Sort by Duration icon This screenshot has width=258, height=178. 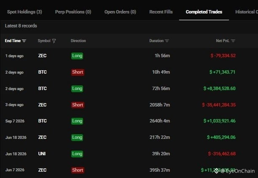pos(167,41)
